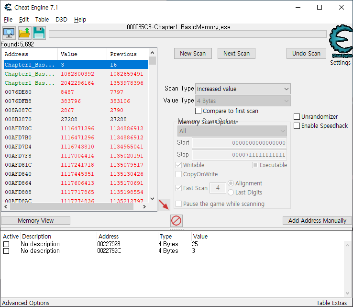The image size is (353, 307).
Task: Toggle the Writable checkbox
Action: 178,165
